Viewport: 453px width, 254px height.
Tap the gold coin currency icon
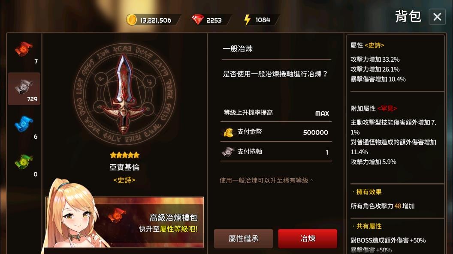pos(131,20)
